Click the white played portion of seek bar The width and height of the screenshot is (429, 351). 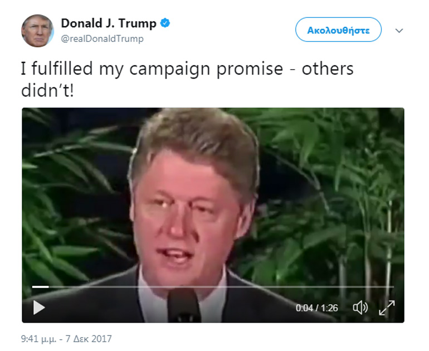[41, 287]
